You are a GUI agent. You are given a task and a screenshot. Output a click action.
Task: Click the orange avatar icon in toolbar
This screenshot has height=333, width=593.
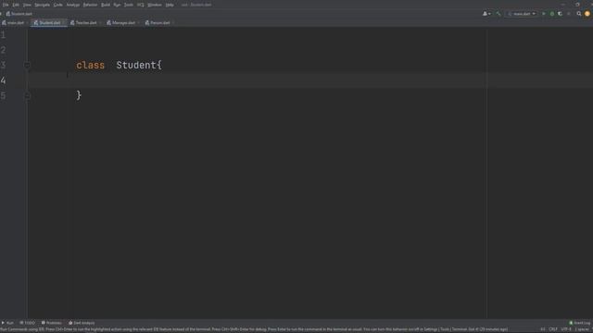pyautogui.click(x=587, y=14)
